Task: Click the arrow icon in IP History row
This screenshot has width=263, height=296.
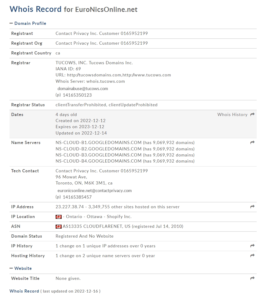Action: click(252, 246)
